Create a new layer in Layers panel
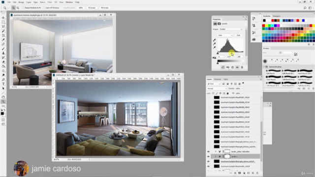Screen dimensions: 315x177 [253, 173]
